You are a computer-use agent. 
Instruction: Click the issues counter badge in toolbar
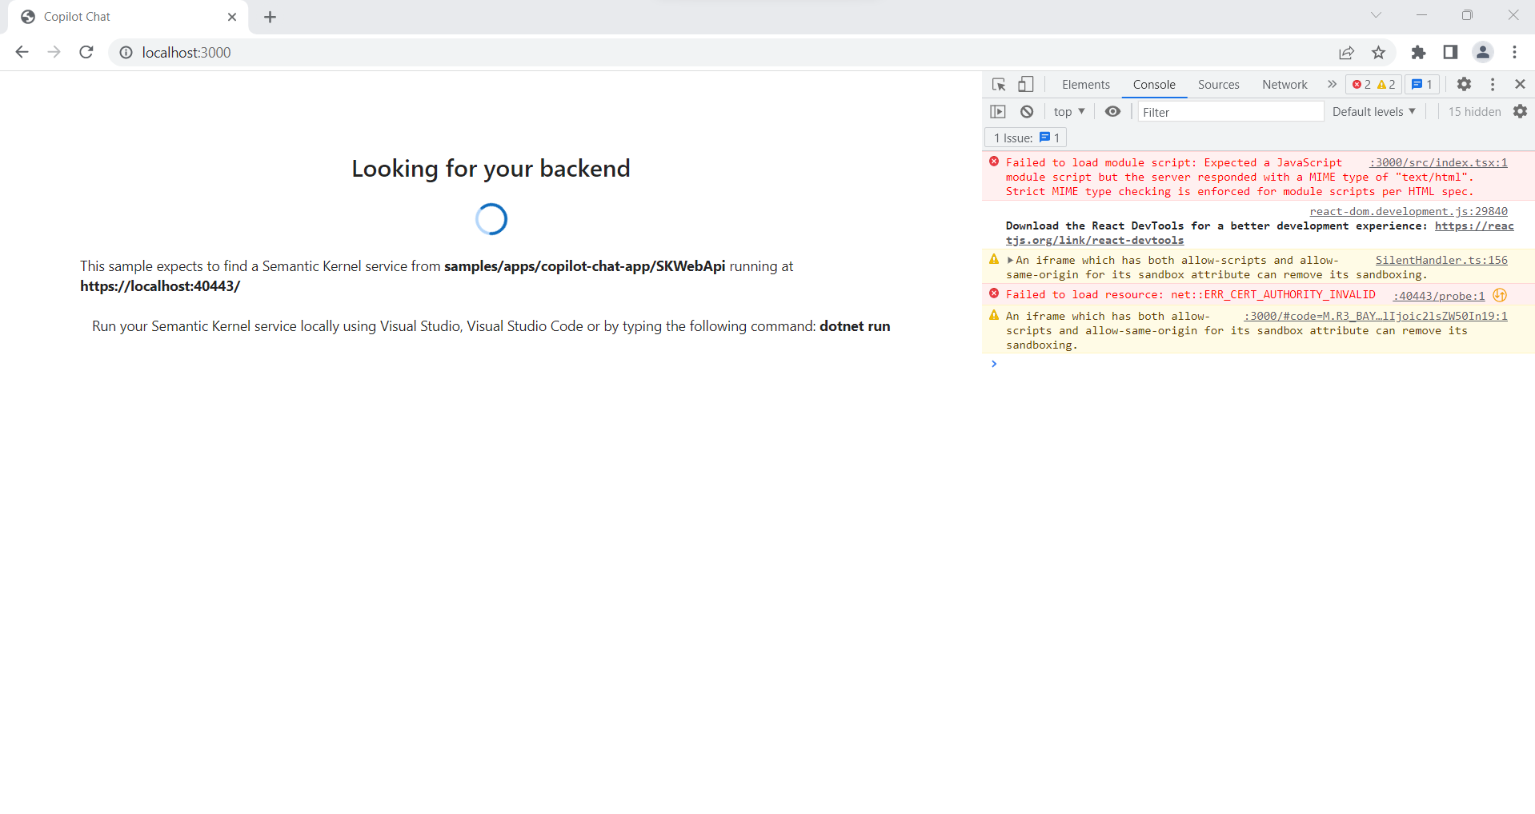tap(1421, 85)
